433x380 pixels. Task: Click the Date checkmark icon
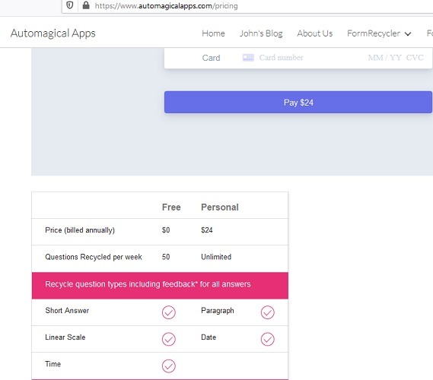click(x=268, y=339)
